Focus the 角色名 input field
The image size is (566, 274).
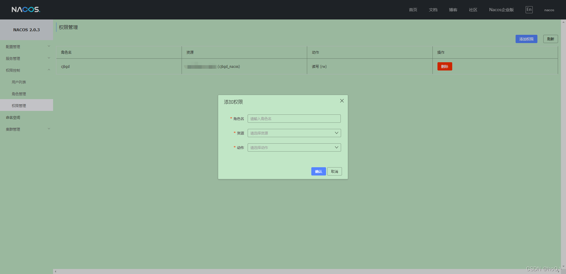(294, 119)
